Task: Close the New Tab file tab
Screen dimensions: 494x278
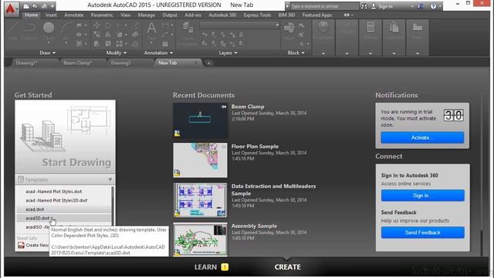Action: click(196, 63)
